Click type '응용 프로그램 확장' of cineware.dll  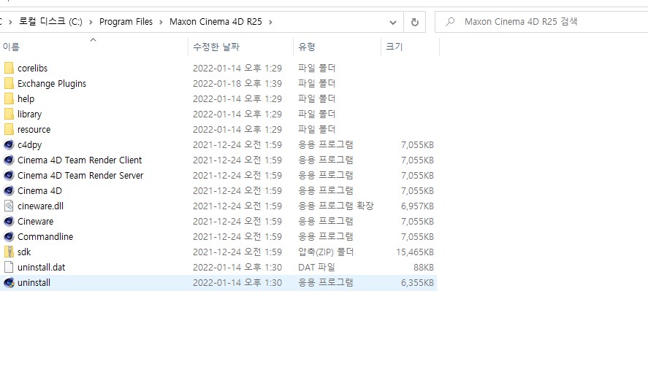(335, 206)
